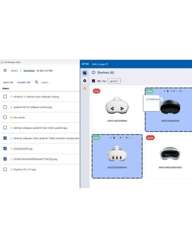This screenshot has height=248, width=192.
Task: Select Fred's white headset thumbnail
Action: 117,105
